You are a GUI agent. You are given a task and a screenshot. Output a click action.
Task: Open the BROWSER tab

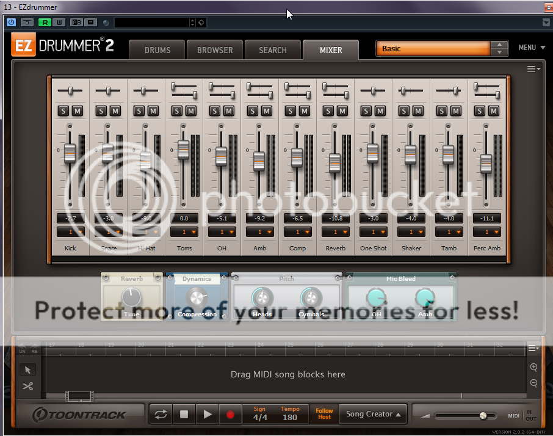tap(214, 50)
